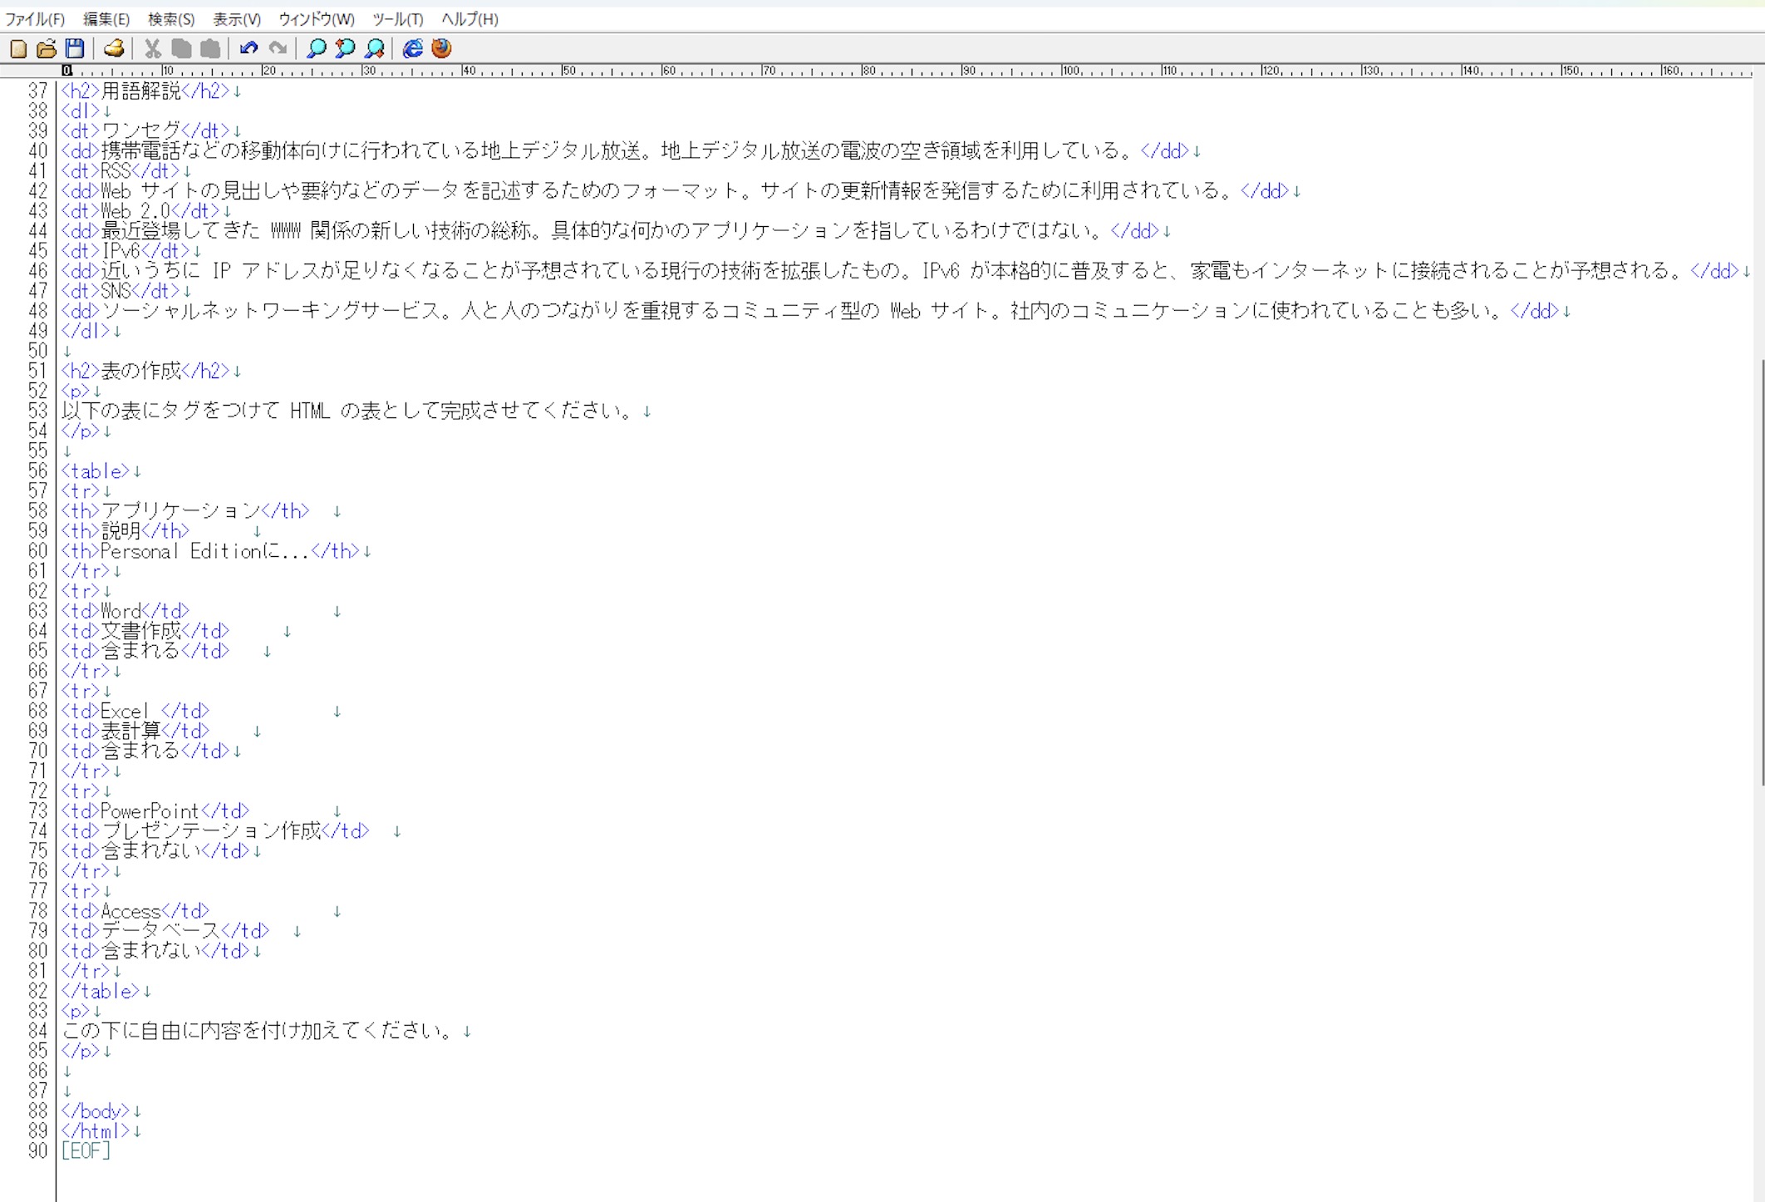Undo the last edit with the blue arrow
Viewport: 1765px width, 1202px height.
pos(248,48)
